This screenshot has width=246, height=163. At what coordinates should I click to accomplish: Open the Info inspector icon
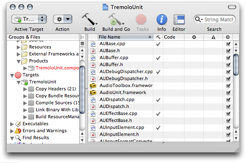coord(162,19)
